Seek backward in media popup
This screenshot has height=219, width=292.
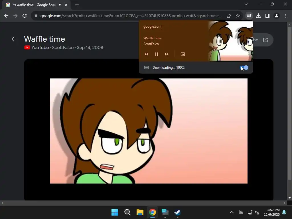(x=146, y=54)
